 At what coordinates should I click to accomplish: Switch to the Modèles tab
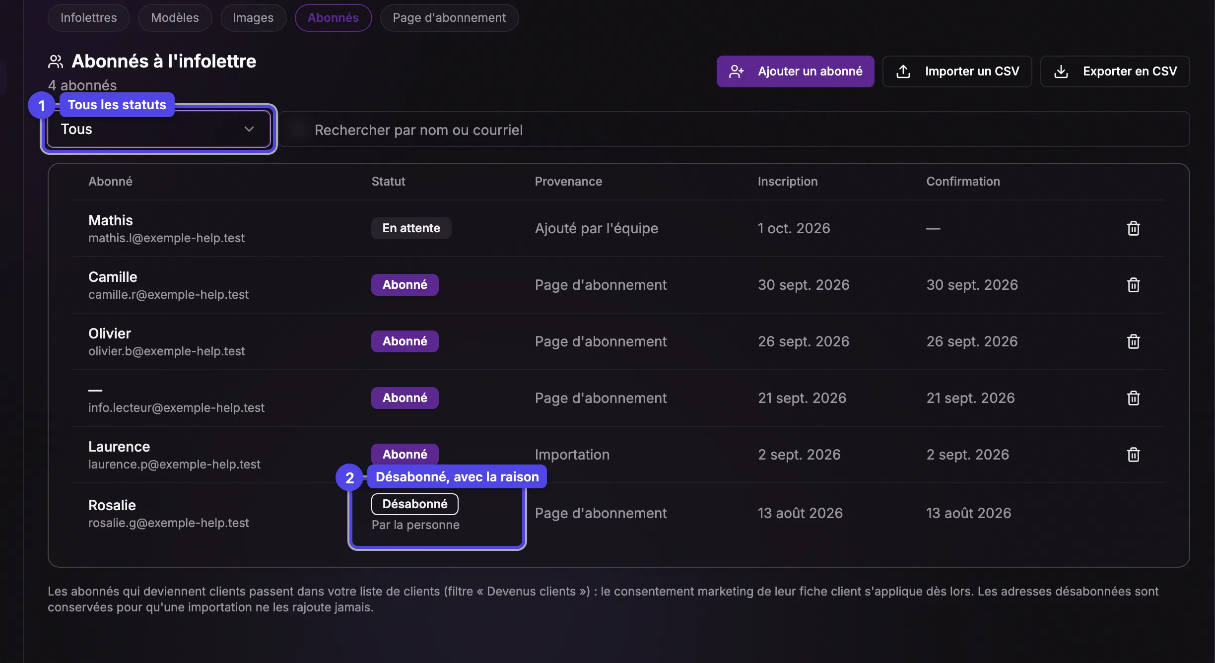pos(175,18)
